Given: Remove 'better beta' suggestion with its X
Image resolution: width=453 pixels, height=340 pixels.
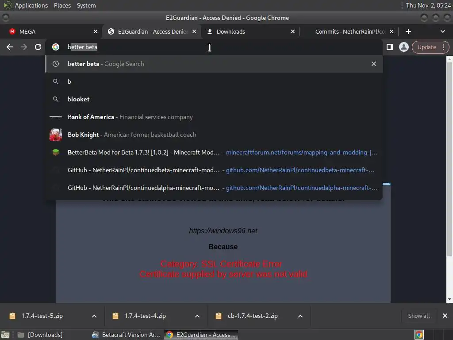Looking at the screenshot, I should coord(373,64).
